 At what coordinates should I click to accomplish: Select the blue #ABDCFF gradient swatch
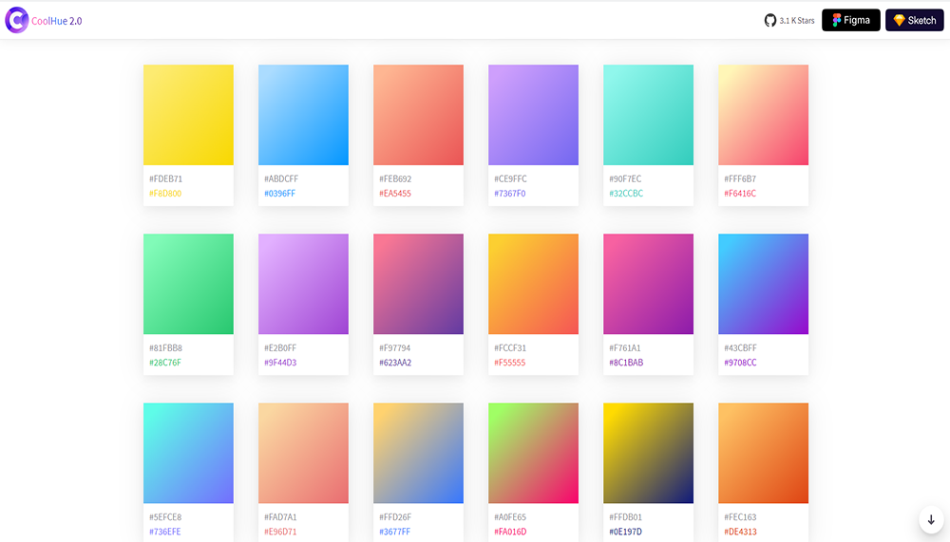pos(303,115)
